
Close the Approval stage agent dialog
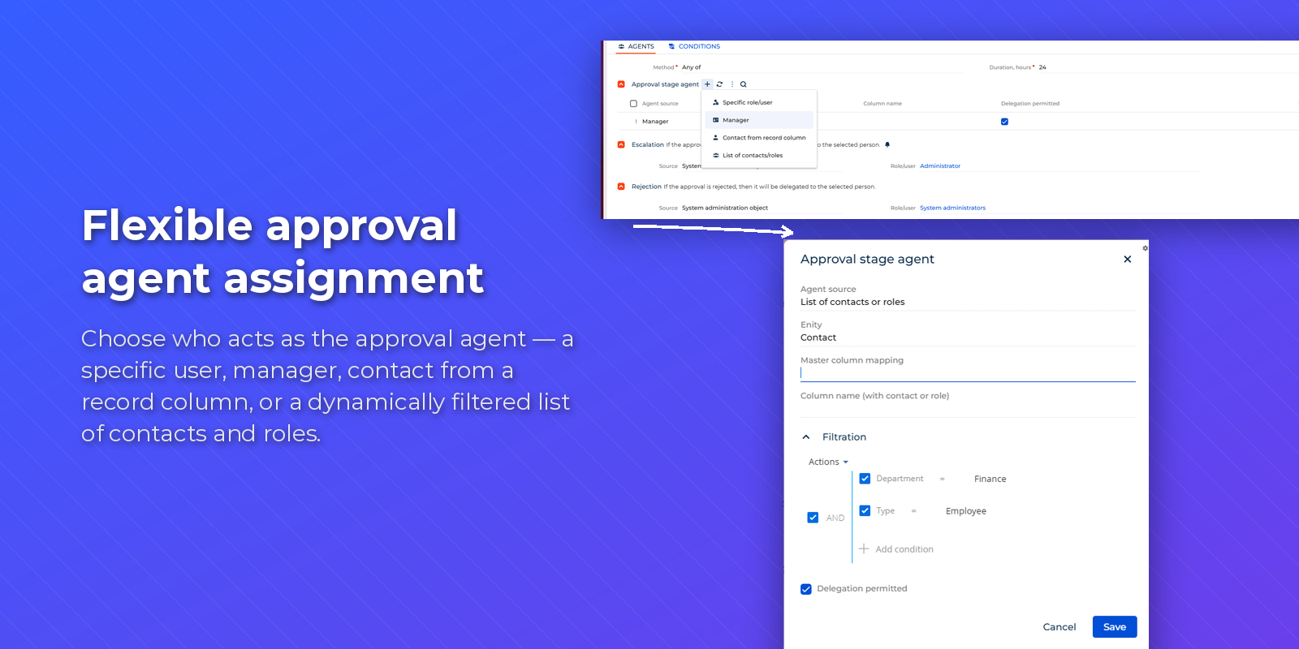click(x=1127, y=260)
